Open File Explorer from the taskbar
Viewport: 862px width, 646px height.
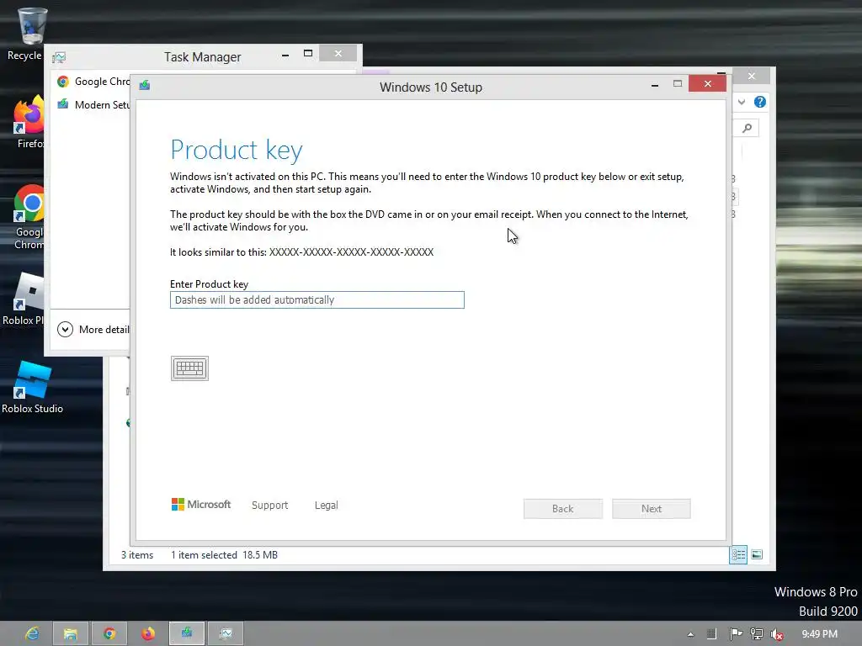click(x=71, y=634)
